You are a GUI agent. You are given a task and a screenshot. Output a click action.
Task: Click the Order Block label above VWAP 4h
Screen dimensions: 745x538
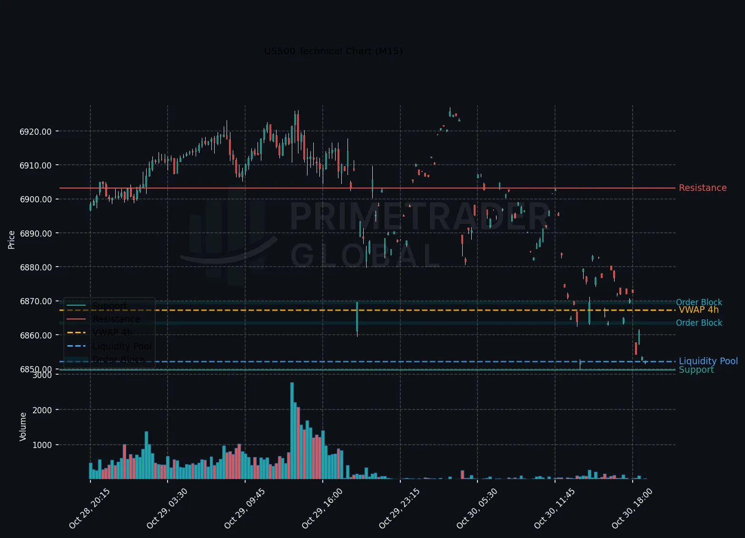point(699,302)
